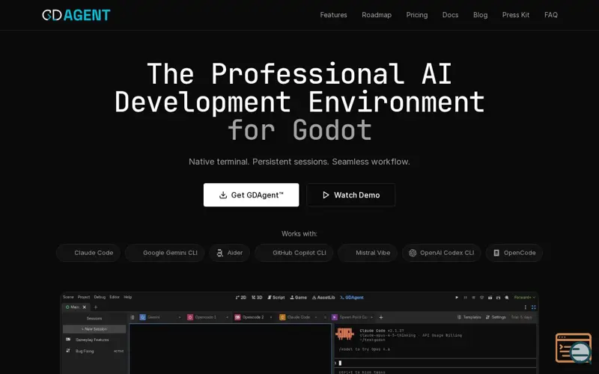The width and height of the screenshot is (599, 374).
Task: Click the OpenAI logo in Codex CLI chip
Action: click(x=413, y=253)
